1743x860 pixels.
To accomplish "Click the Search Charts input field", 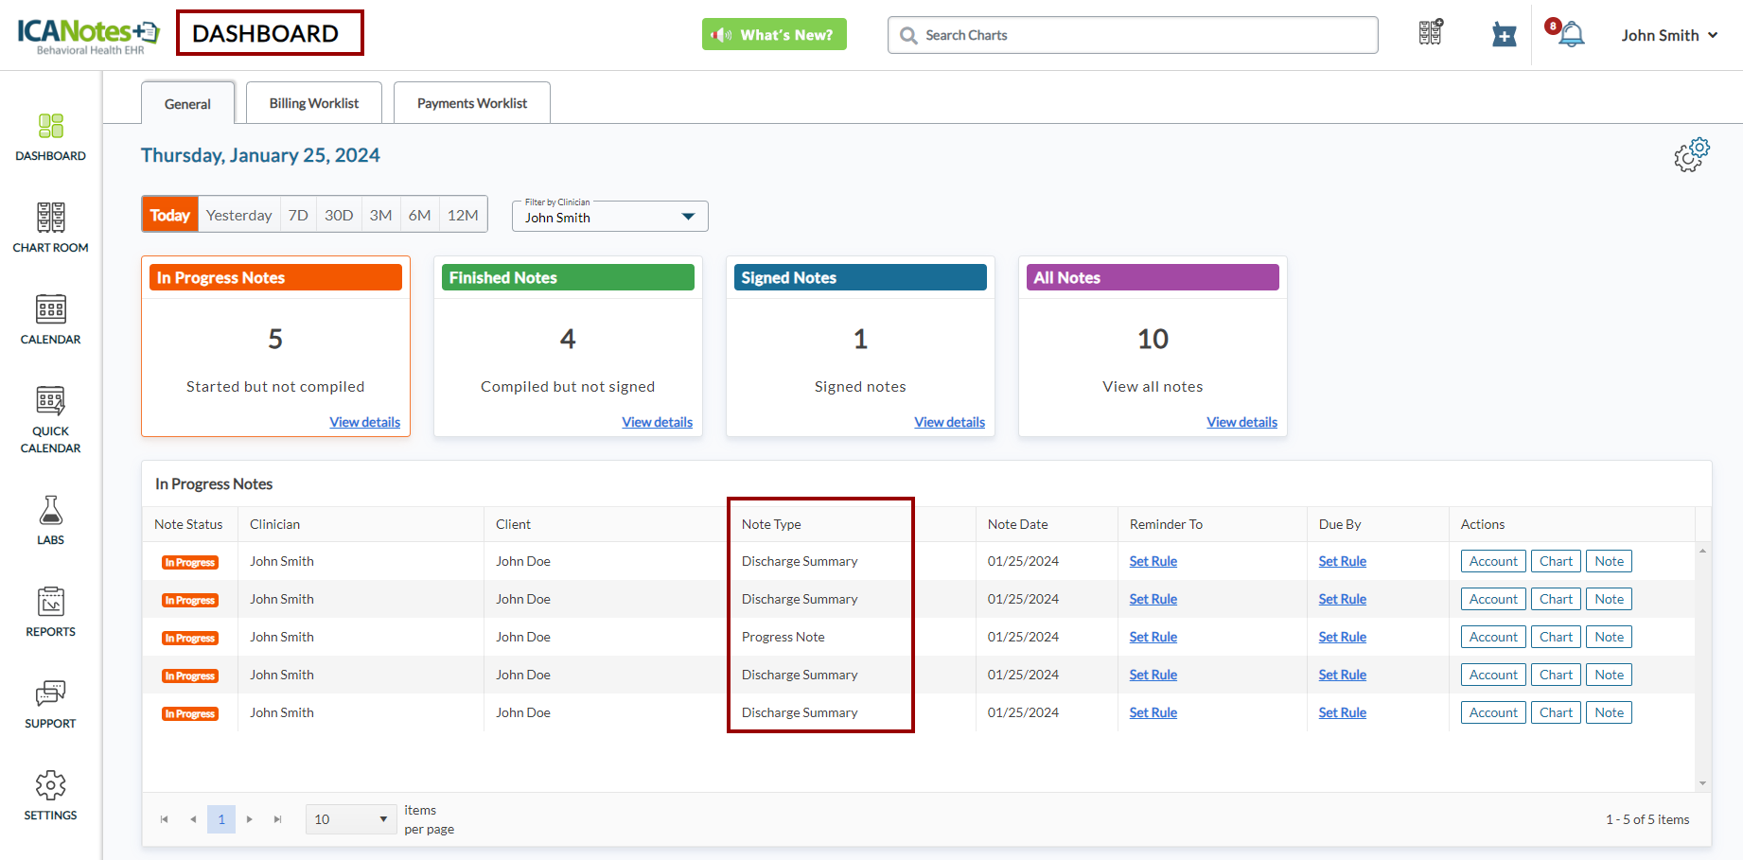I will click(x=1133, y=35).
